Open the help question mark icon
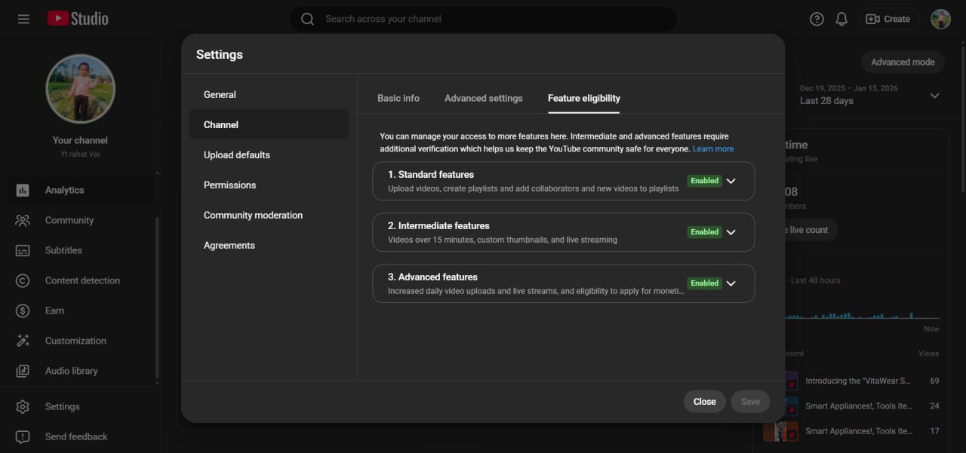 [x=817, y=19]
